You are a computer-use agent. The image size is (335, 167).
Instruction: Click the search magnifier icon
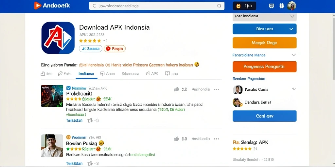219,6
